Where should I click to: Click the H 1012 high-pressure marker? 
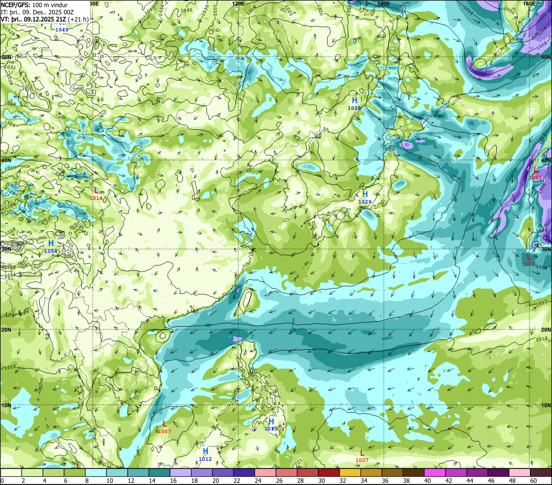pyautogui.click(x=205, y=455)
